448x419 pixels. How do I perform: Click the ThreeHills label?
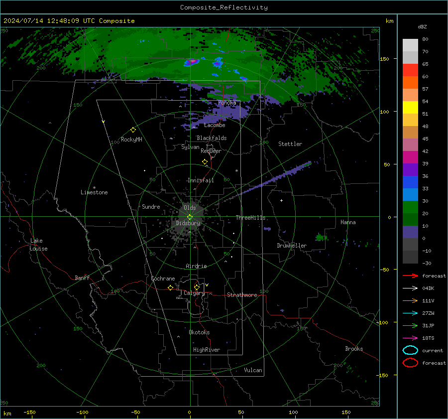[x=250, y=218]
